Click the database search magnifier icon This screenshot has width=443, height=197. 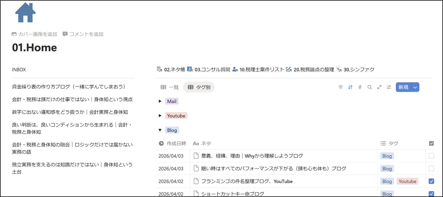(x=370, y=87)
